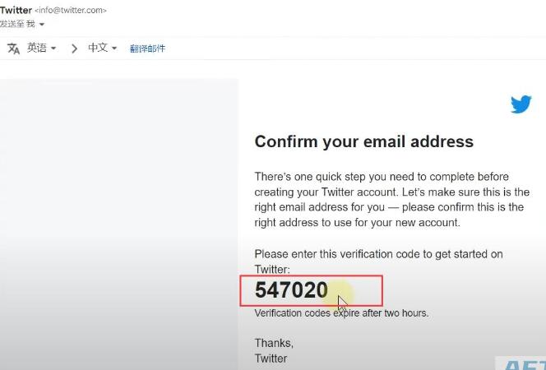
Task: Click the 发送至 我 recipient text
Action: (17, 24)
